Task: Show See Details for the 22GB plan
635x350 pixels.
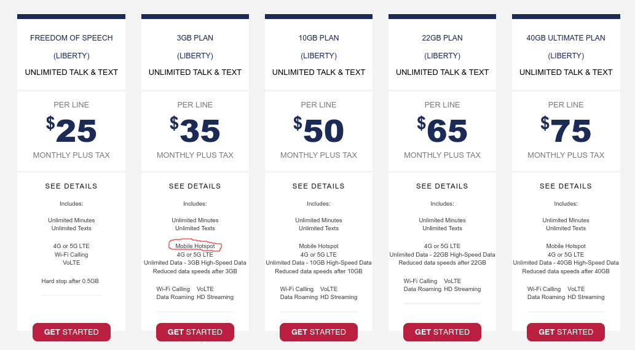Action: (x=442, y=186)
